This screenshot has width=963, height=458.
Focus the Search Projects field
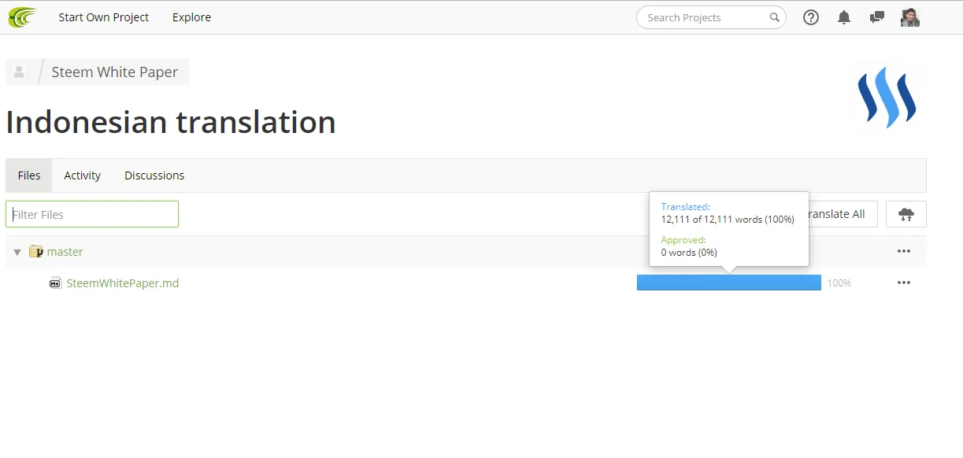[711, 17]
